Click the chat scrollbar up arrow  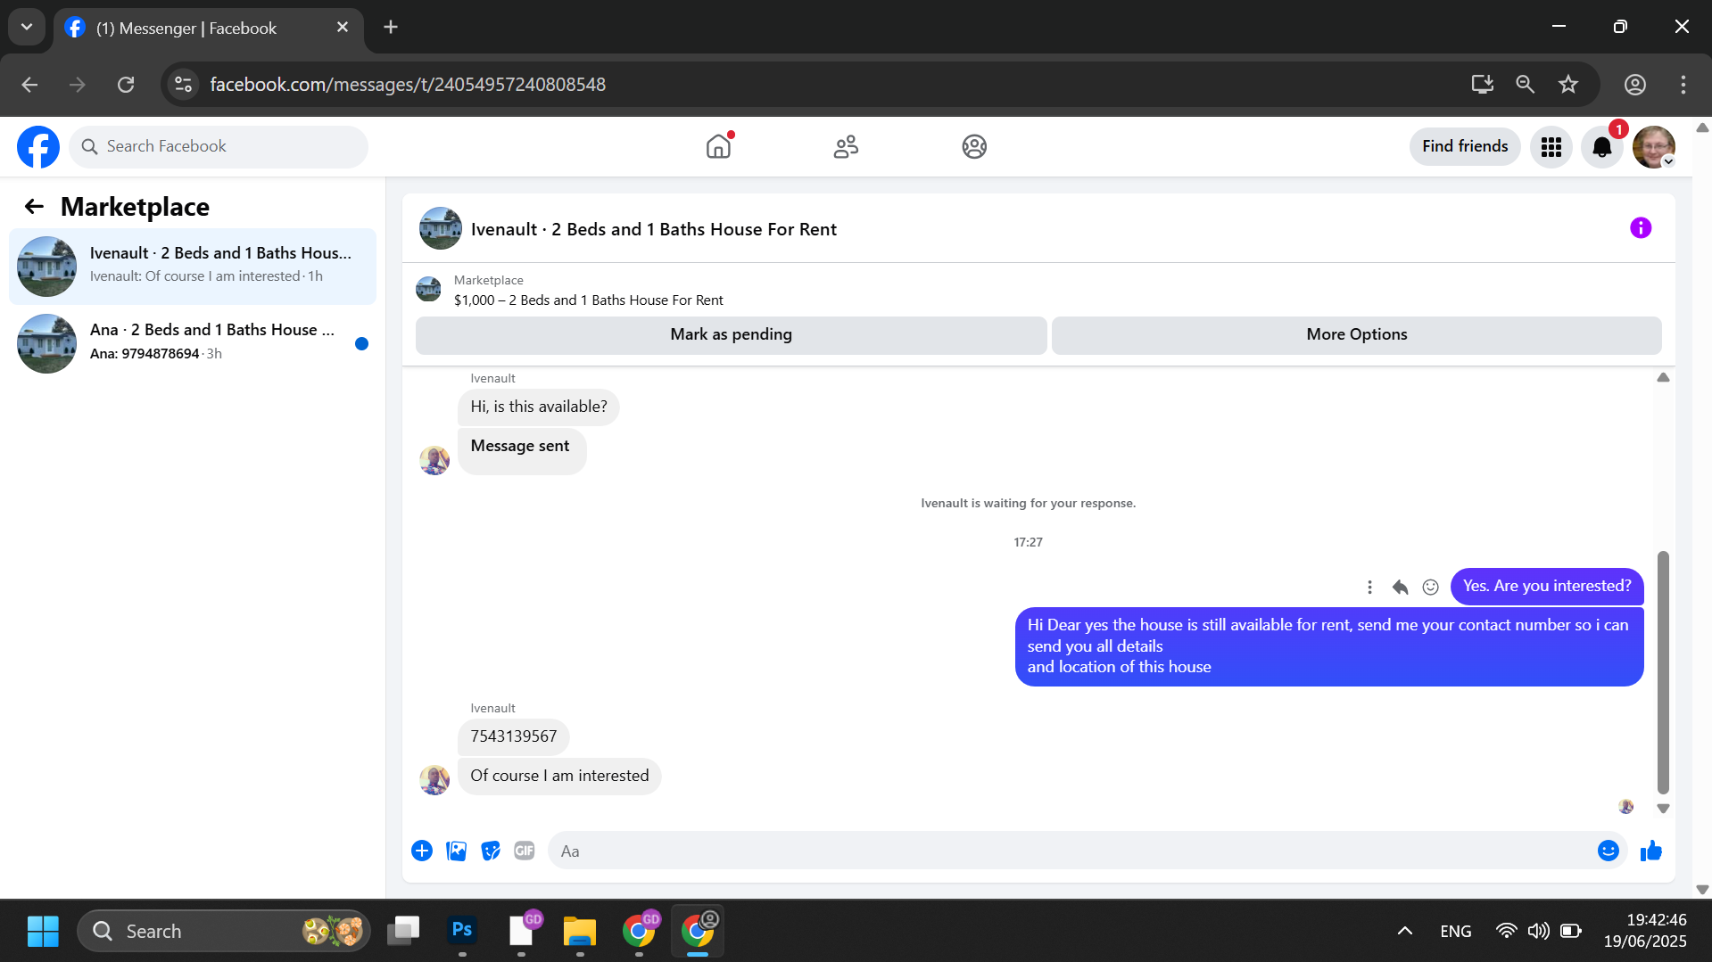[x=1663, y=378]
